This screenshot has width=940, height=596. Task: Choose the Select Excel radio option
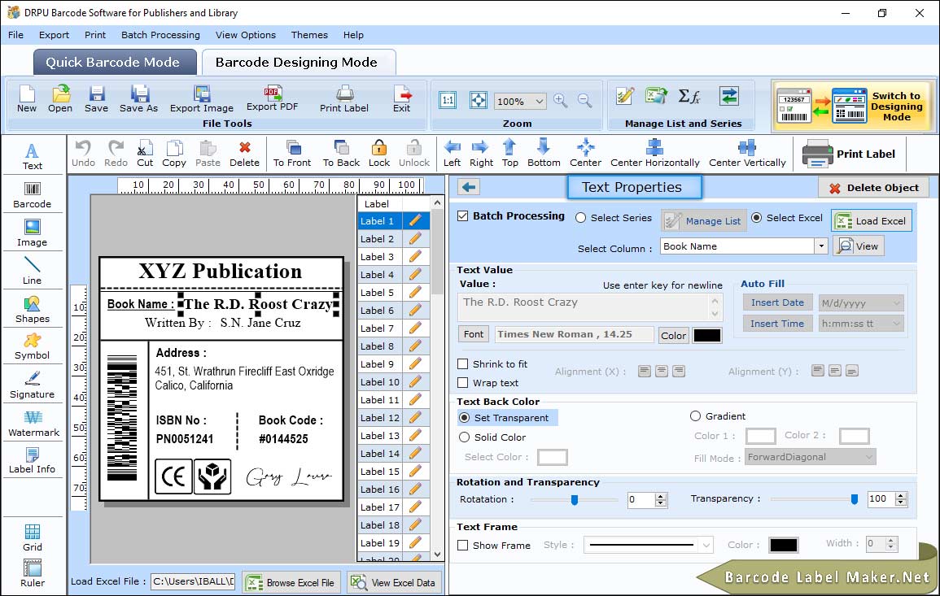757,218
